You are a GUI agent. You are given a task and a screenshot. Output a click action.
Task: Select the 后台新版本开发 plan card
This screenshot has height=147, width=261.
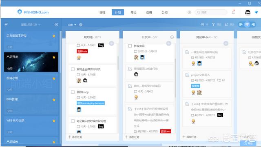point(31,41)
